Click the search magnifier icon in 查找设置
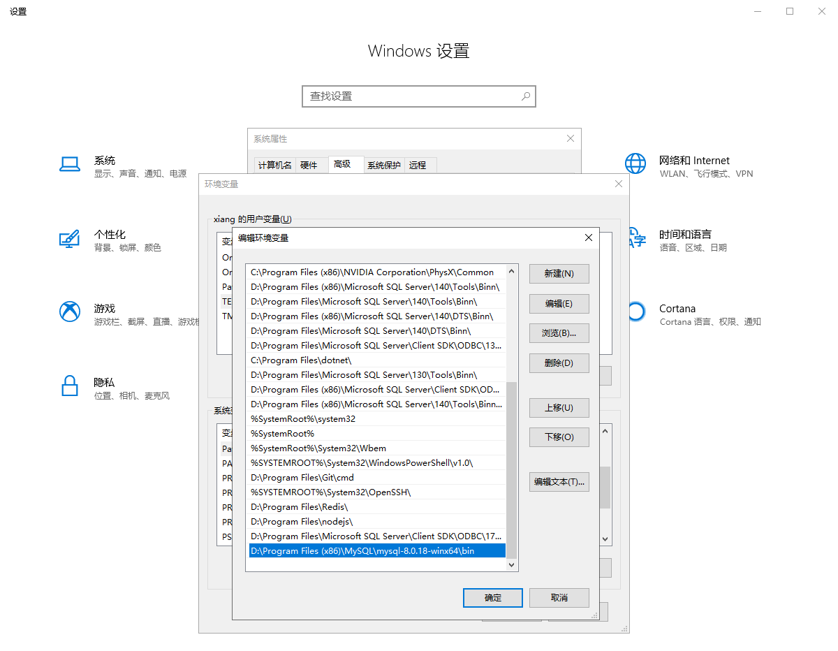The width and height of the screenshot is (838, 651). click(x=526, y=96)
